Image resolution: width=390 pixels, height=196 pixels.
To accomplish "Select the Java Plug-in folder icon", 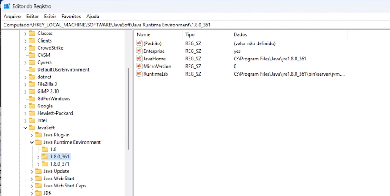I will click(x=39, y=135).
